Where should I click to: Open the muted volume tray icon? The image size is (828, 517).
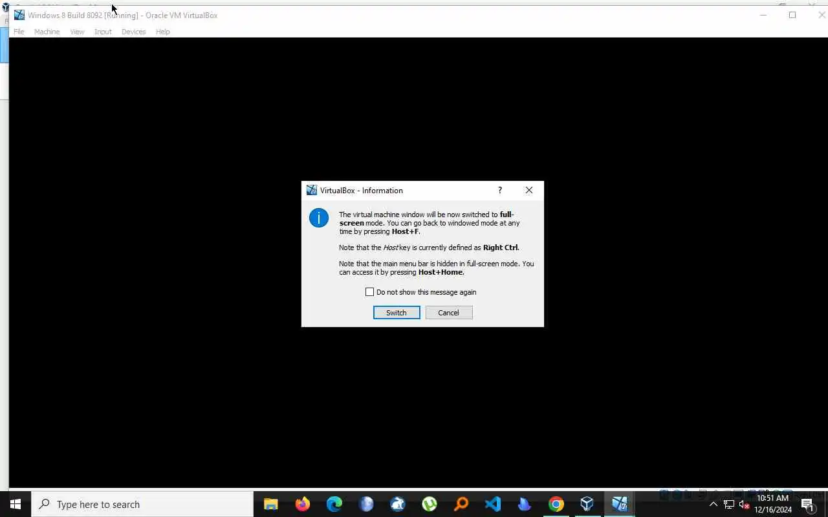point(744,504)
